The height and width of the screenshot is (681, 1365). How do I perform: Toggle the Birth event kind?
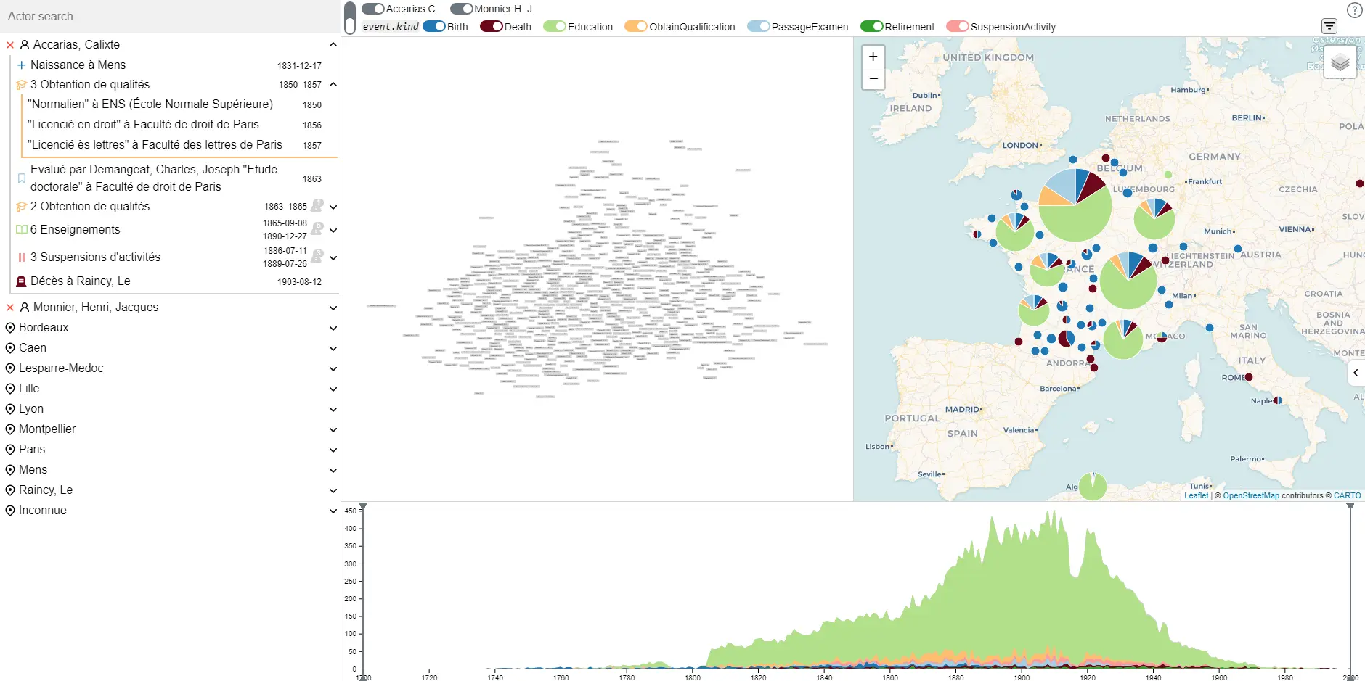[434, 26]
